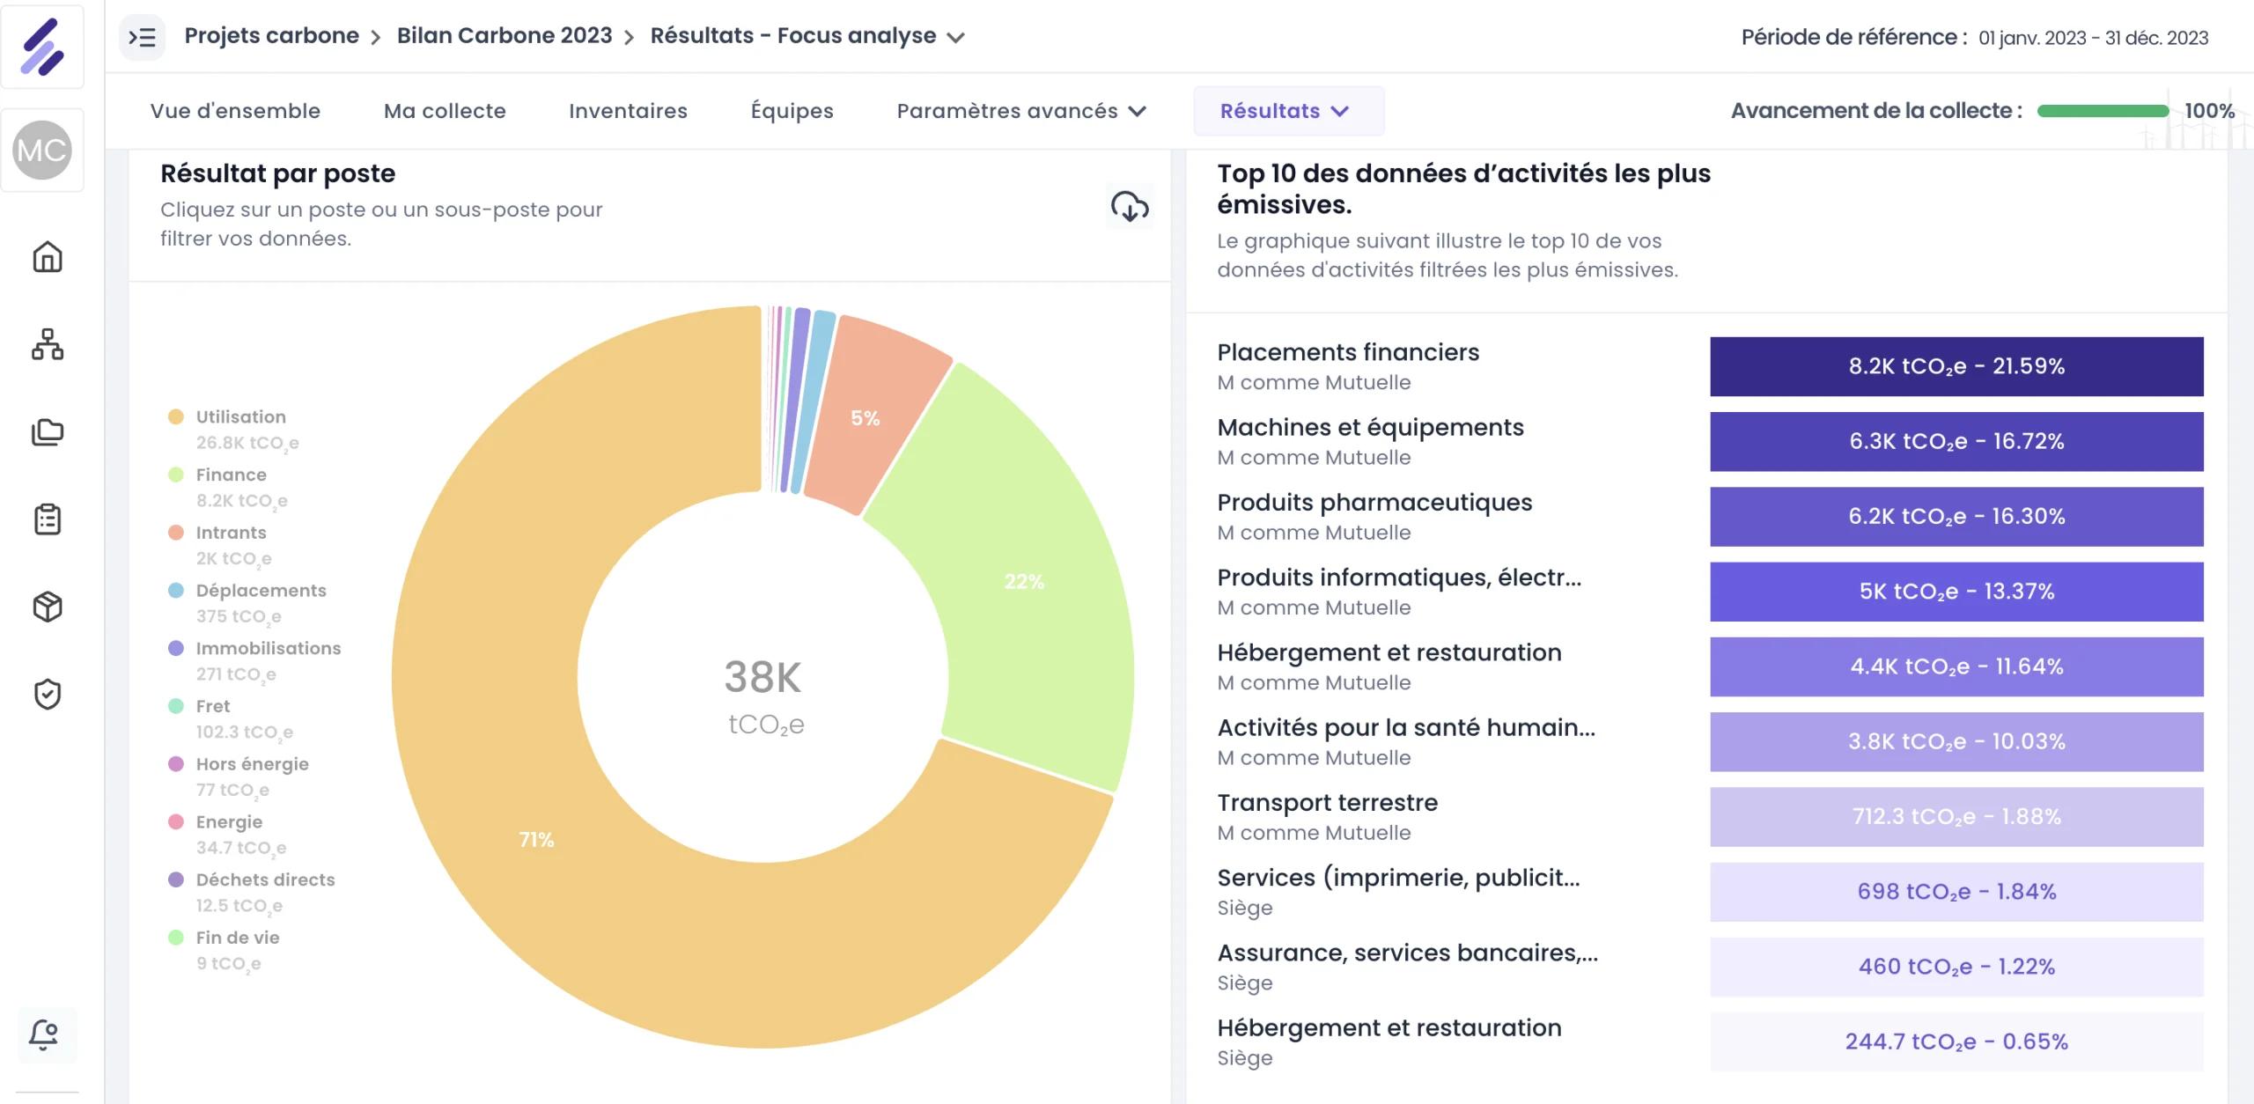The image size is (2254, 1104).
Task: Open the organization hierarchy sidebar icon
Action: point(48,344)
